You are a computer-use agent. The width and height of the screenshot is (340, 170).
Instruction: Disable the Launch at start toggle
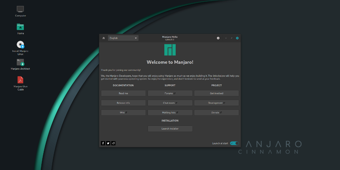(x=234, y=143)
